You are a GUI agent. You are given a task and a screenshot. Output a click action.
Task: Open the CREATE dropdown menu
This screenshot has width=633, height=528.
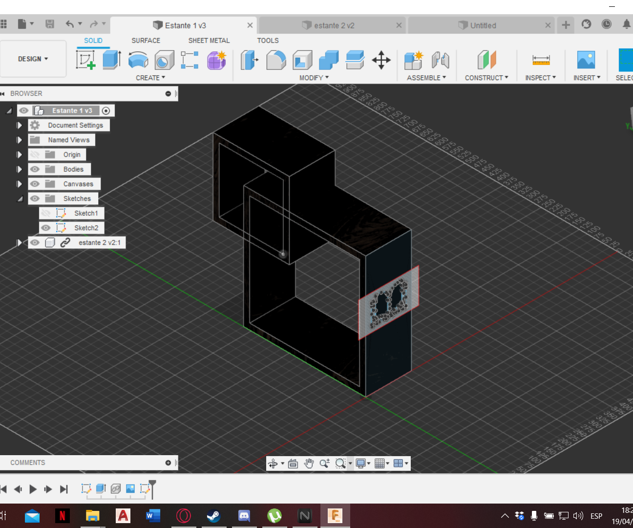pos(150,78)
